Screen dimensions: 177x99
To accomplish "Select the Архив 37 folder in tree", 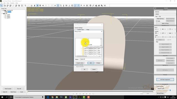I will [x=87, y=39].
